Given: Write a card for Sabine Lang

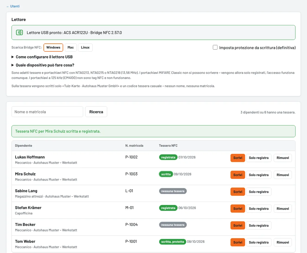Looking at the screenshot, I should pyautogui.click(x=238, y=192).
